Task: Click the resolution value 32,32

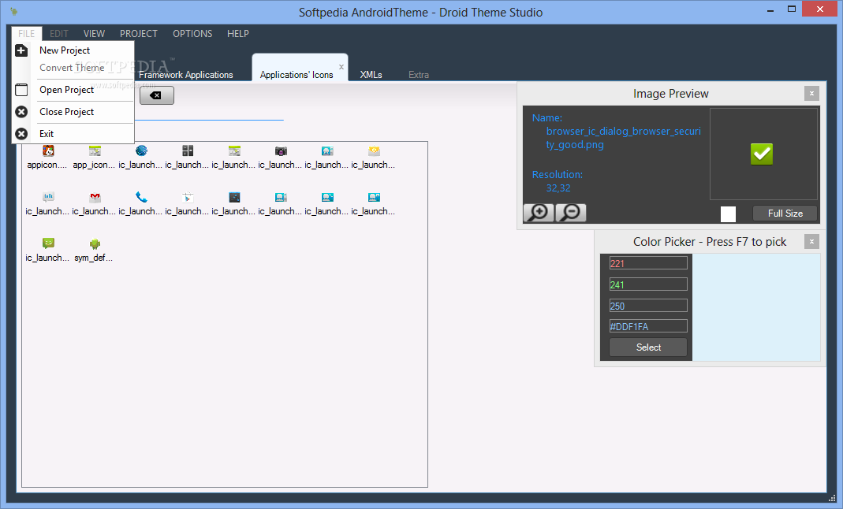Action: (x=558, y=188)
